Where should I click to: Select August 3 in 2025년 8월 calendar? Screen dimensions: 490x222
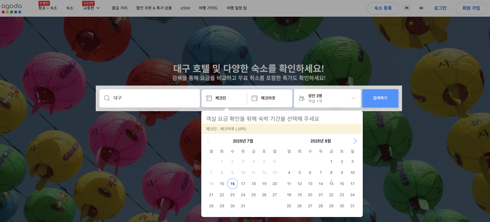tap(352, 161)
